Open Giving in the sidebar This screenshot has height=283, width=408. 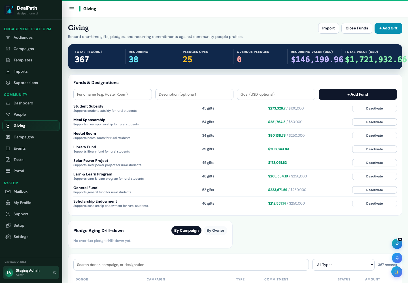[31, 126]
